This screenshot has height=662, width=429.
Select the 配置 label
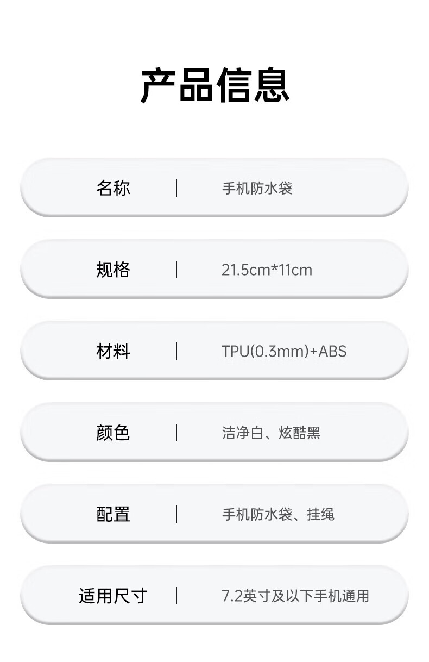[x=113, y=514]
